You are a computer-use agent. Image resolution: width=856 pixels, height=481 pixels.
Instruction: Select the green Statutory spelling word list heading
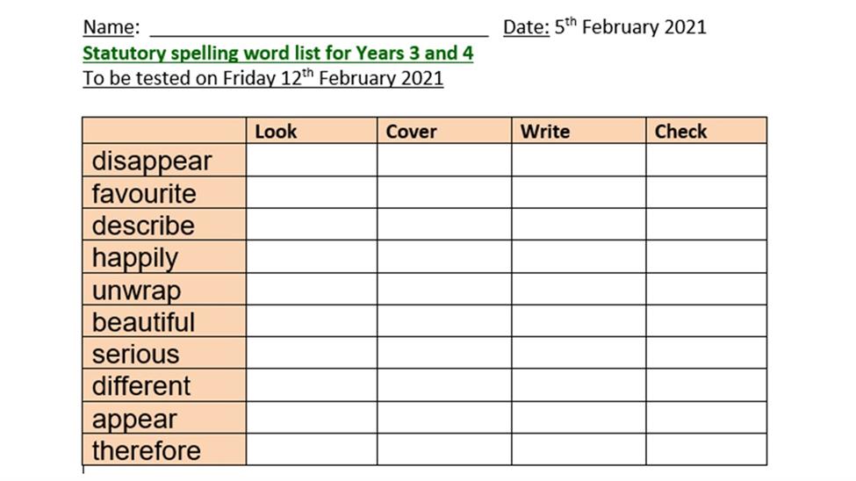pos(278,53)
